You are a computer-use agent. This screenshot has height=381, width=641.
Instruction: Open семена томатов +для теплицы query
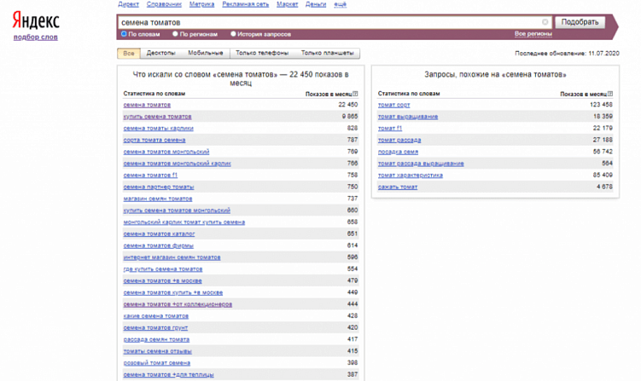pyautogui.click(x=168, y=375)
